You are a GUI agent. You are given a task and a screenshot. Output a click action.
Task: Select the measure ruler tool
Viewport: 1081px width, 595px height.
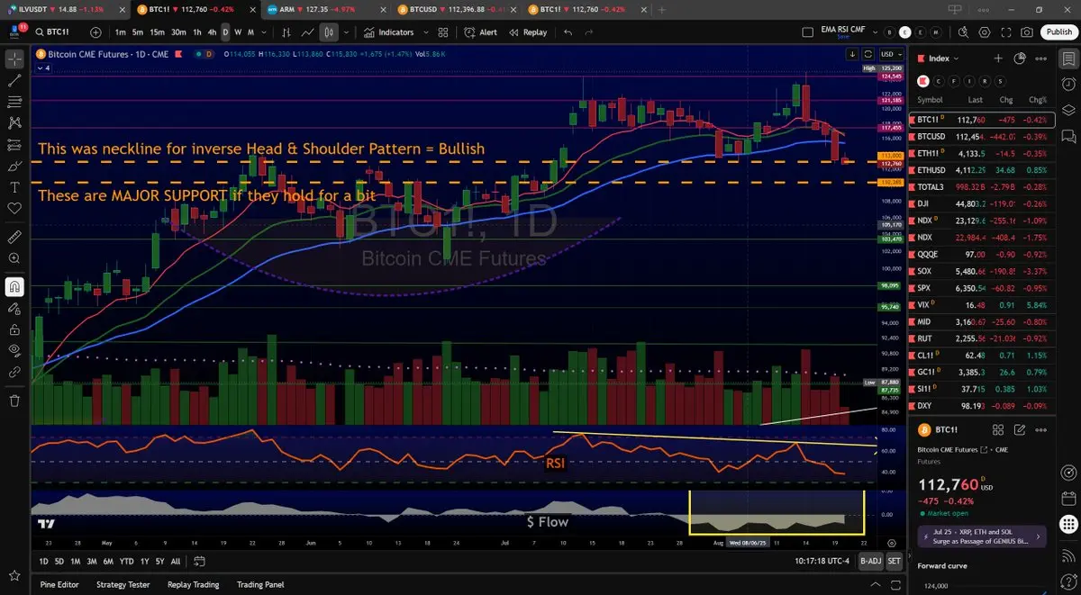[x=14, y=237]
